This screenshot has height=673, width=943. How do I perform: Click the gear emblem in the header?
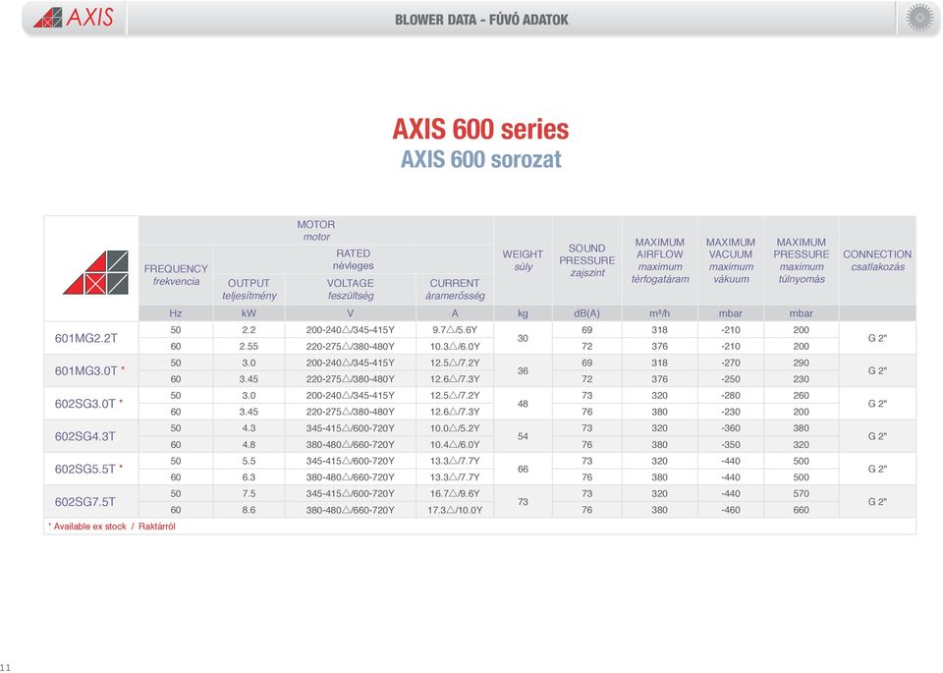pyautogui.click(x=919, y=18)
